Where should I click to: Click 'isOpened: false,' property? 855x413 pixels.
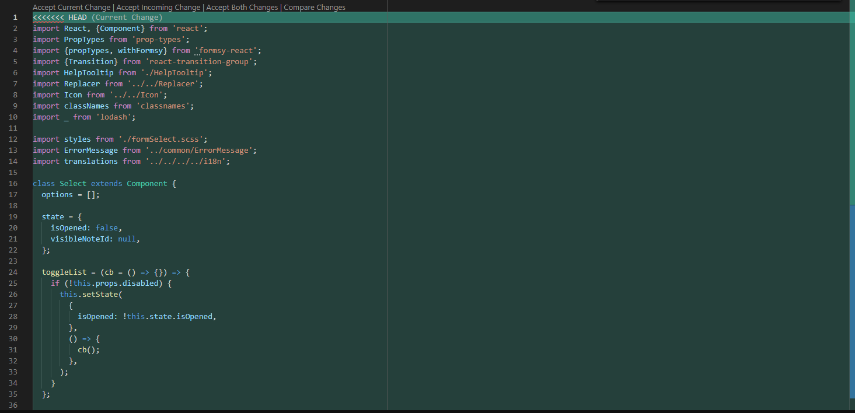pos(86,228)
